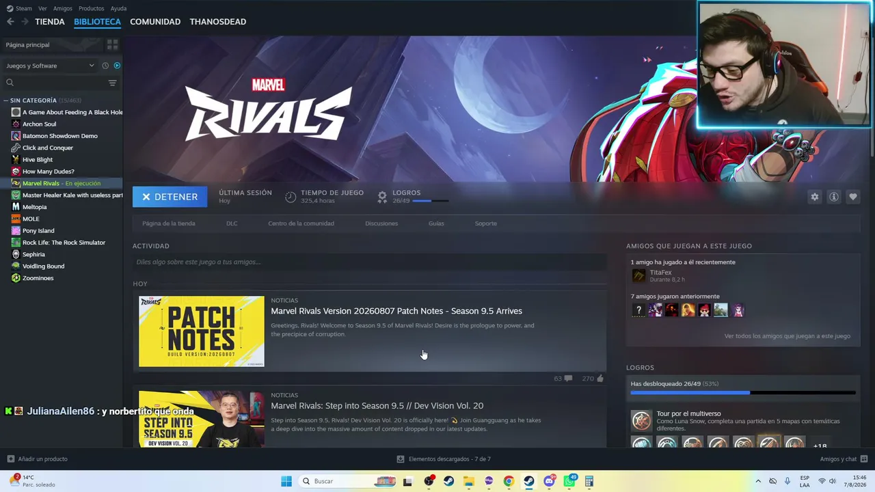Show Marvel Rivals info panel icon
The height and width of the screenshot is (492, 875).
(x=833, y=197)
